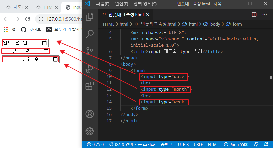Change indentation via 공백: 4
Screen dimensions: 273x148
coord(167,145)
